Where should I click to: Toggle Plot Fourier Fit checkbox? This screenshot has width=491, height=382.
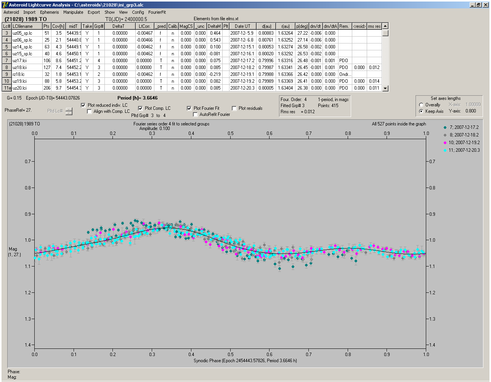(189, 108)
